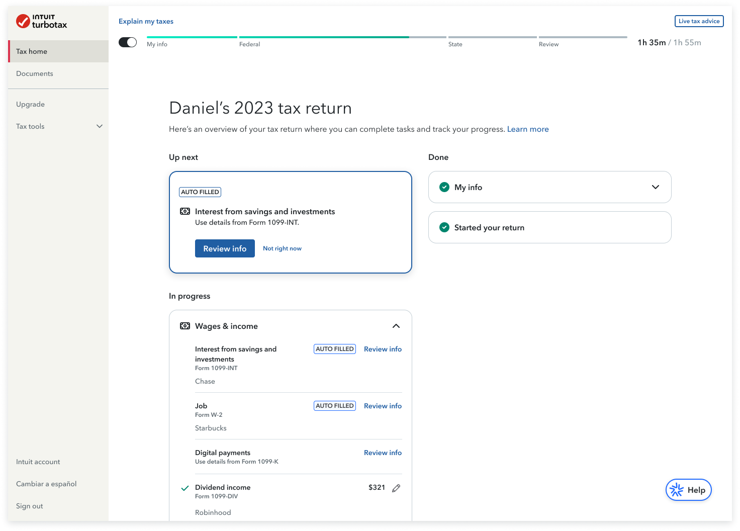Open Intuit account in sidebar
Image resolution: width=740 pixels, height=531 pixels.
(38, 462)
